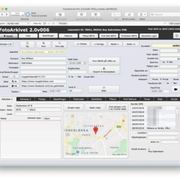Select Ja for Email OK
The image size is (180, 180).
point(69,77)
